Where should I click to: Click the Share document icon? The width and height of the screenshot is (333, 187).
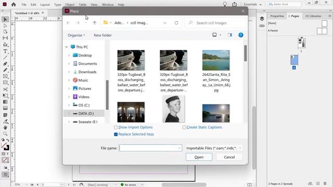click(x=235, y=4)
